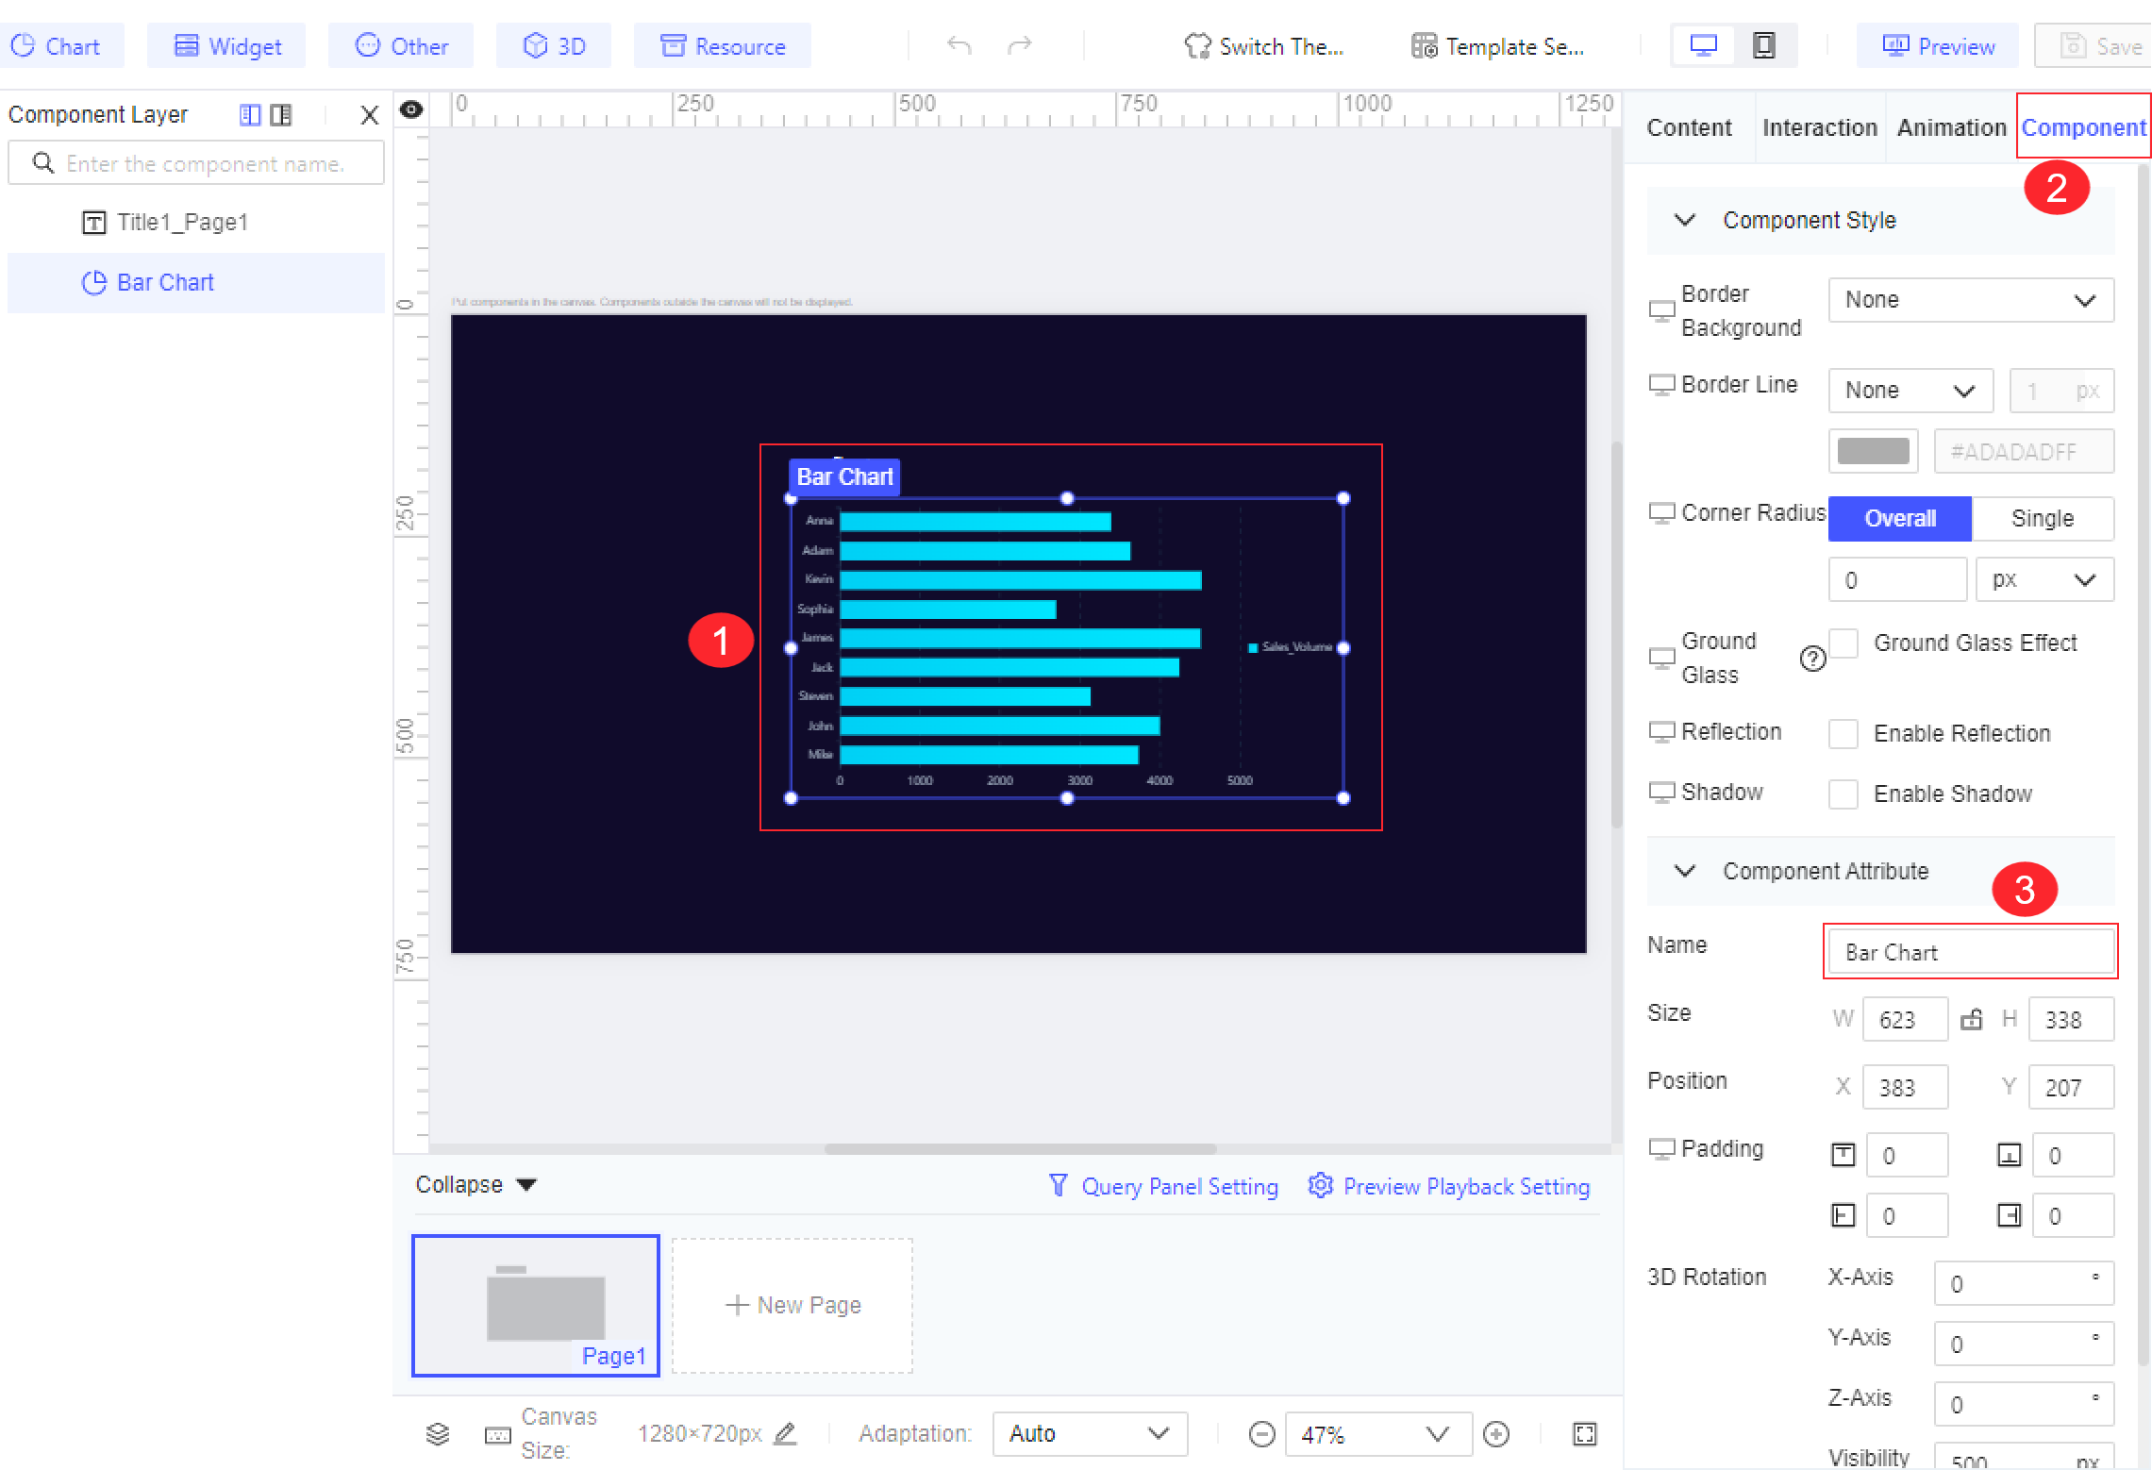The height and width of the screenshot is (1470, 2152).
Task: Switch to the Interaction tab
Action: pyautogui.click(x=1820, y=127)
